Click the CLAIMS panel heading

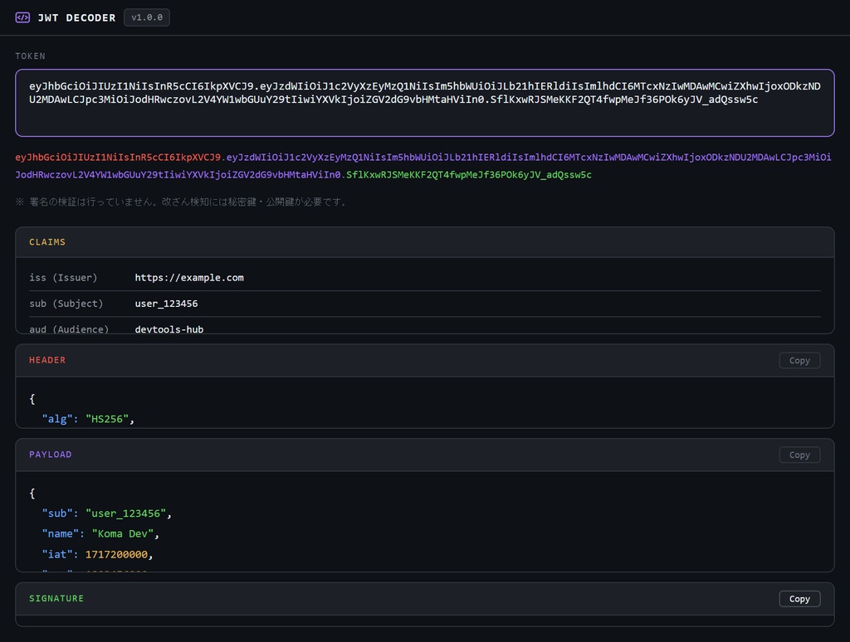click(x=47, y=242)
